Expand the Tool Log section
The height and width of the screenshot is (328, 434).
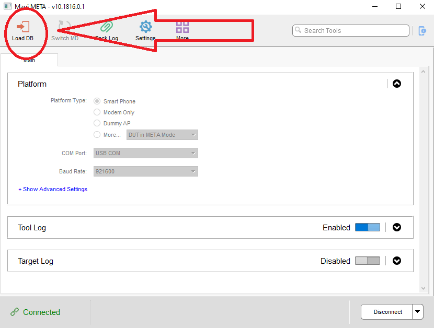pos(397,227)
